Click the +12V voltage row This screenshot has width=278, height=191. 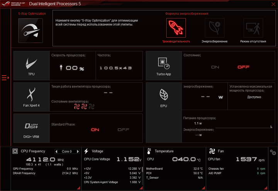click(112, 169)
